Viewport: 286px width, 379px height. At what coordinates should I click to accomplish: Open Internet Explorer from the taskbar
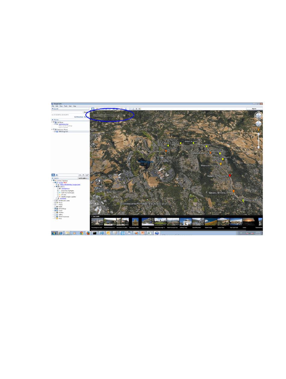61,233
